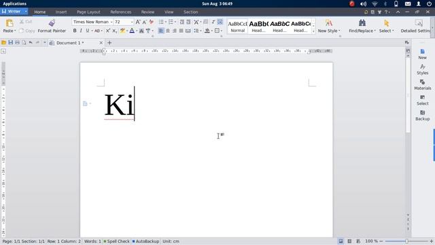This screenshot has height=245, width=435.
Task: Decrease font size with Shrink Font icon
Action: [145, 22]
